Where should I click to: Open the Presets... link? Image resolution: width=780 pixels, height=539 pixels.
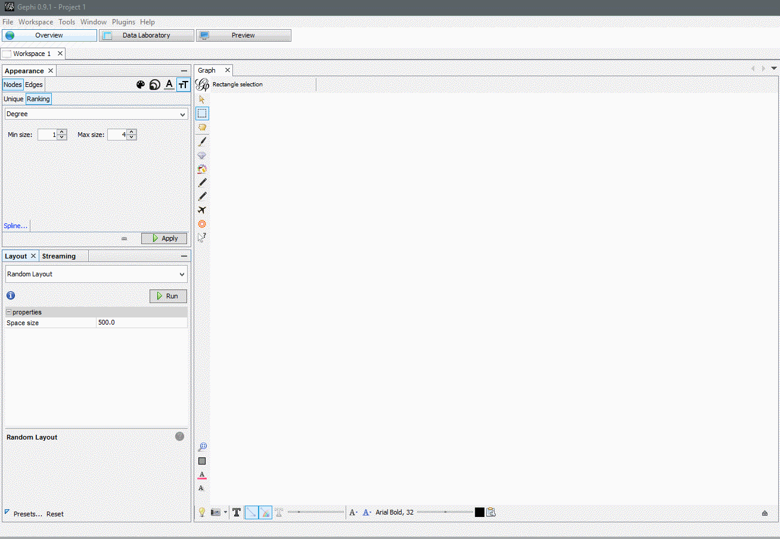click(28, 514)
